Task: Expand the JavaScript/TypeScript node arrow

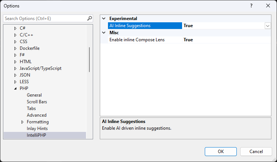Action: (15, 68)
